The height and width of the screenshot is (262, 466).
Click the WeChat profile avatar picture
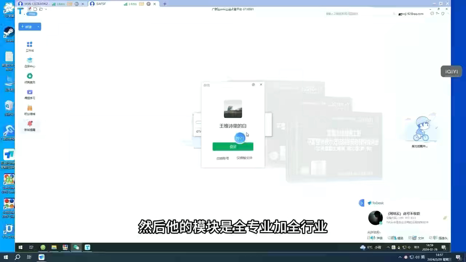pos(233,109)
